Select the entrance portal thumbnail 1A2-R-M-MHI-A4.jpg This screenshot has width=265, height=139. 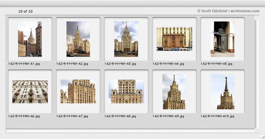(174, 39)
